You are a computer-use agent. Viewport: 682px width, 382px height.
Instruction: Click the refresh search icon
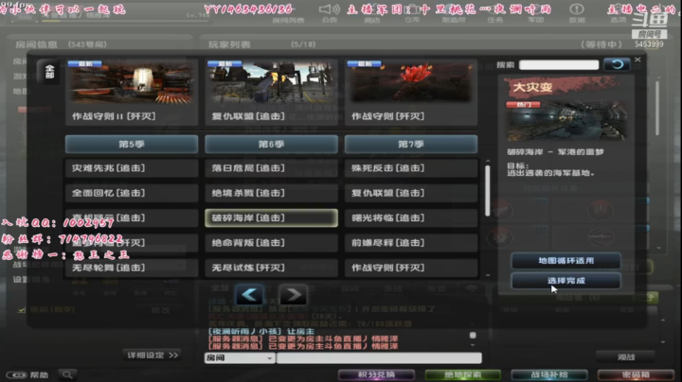click(x=617, y=64)
